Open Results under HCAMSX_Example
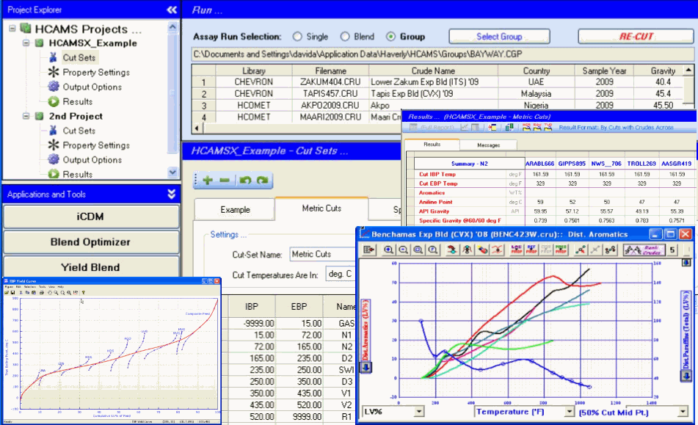698x425 pixels. pyautogui.click(x=78, y=101)
